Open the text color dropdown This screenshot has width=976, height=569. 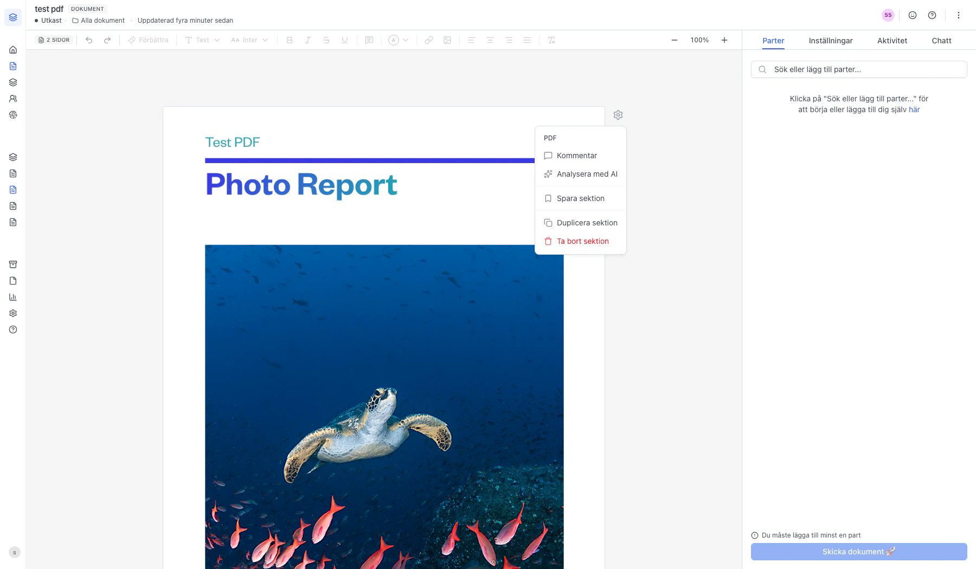pos(399,40)
